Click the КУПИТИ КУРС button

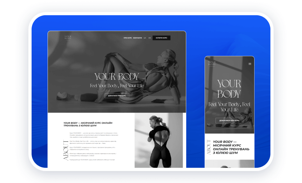pyautogui.click(x=162, y=38)
